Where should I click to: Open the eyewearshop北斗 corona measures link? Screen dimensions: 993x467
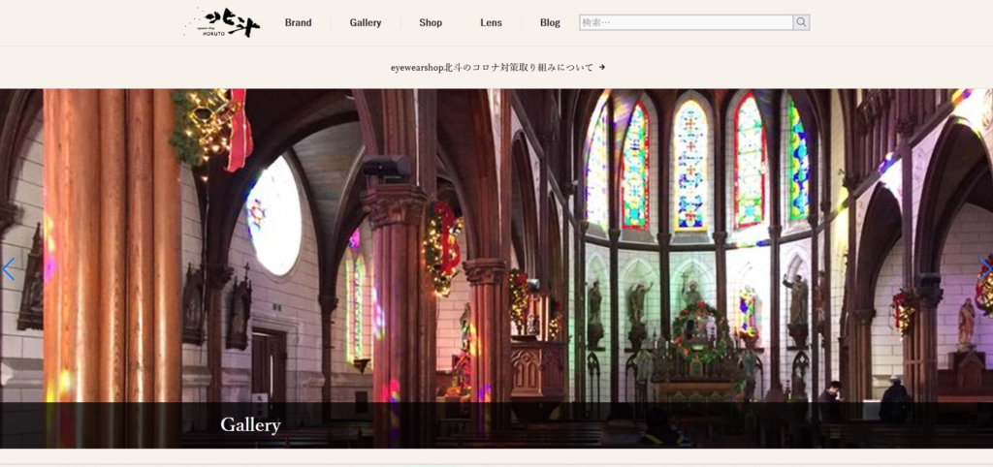pyautogui.click(x=492, y=67)
